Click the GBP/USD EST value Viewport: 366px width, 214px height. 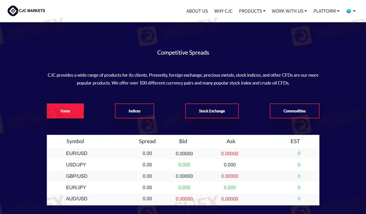tap(299, 176)
